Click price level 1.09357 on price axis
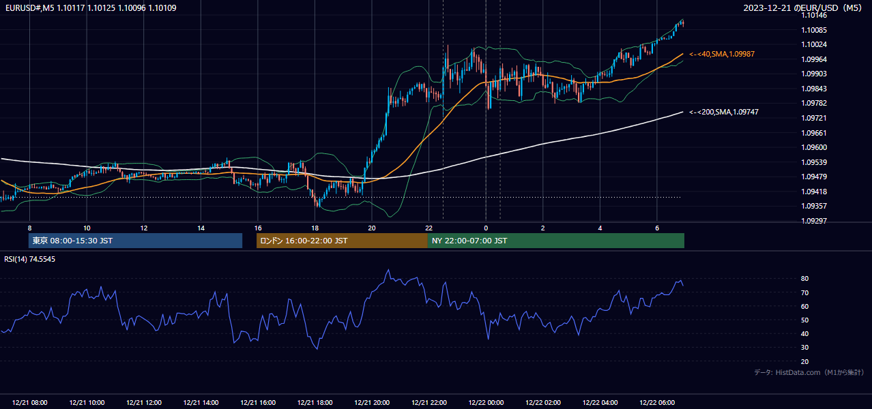Screen dimensions: 872x409 coord(813,206)
